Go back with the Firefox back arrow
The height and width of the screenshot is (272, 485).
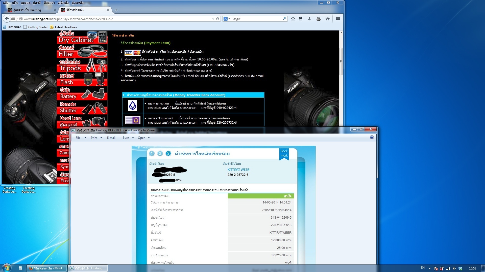(7, 19)
